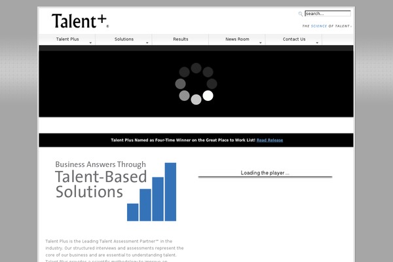Screen dimensions: 393x262
Task: Open the Talent Plus menu
Action: pos(67,39)
